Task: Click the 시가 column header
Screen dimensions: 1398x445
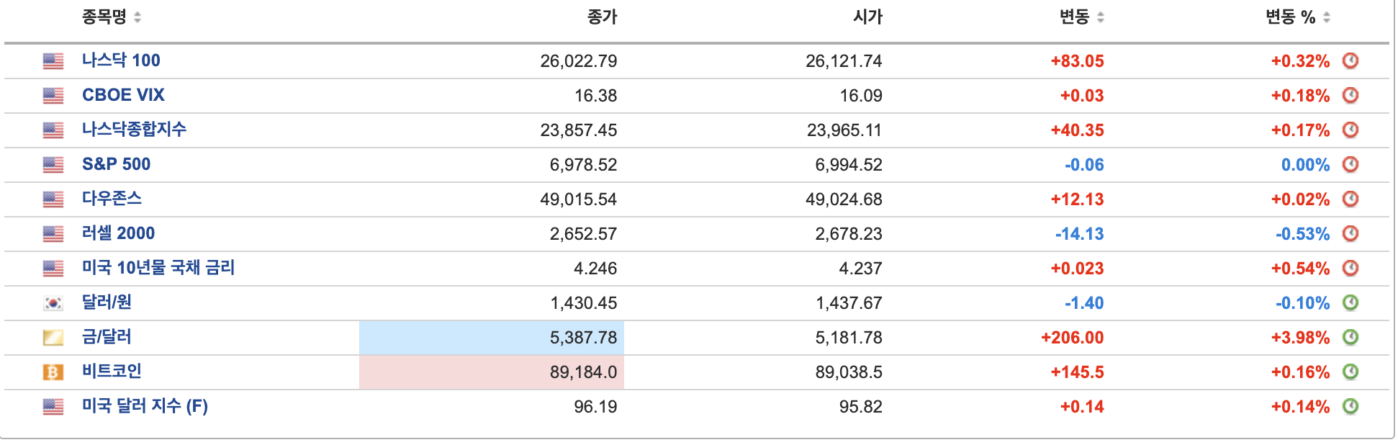Action: click(x=867, y=17)
